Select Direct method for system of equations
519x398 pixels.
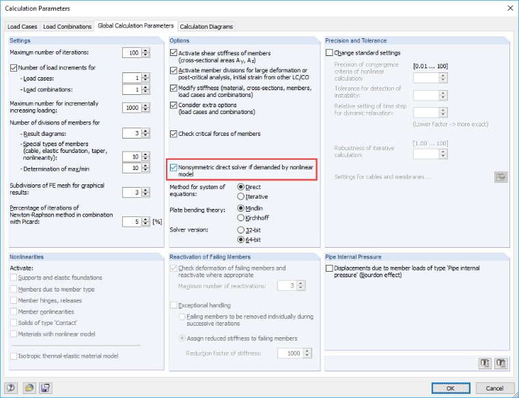(x=241, y=187)
